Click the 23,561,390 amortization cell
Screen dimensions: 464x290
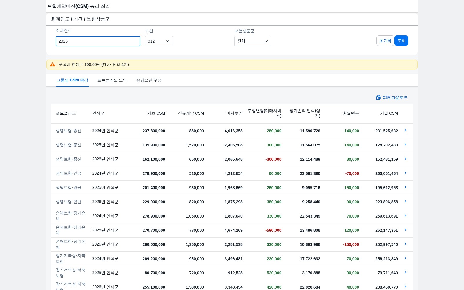[x=310, y=173]
